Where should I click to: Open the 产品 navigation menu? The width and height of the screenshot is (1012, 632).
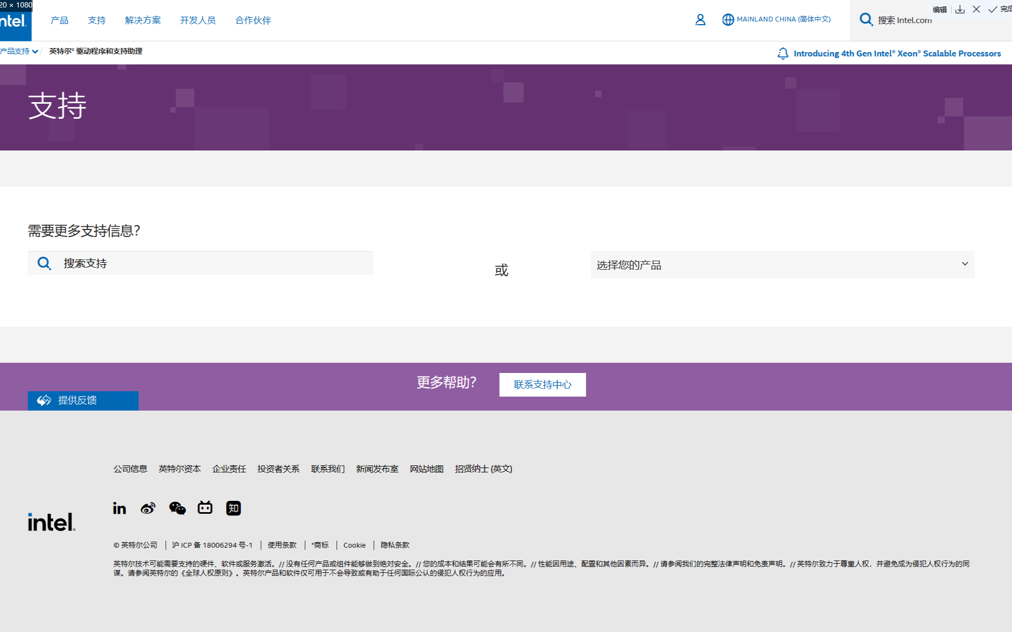(x=59, y=20)
